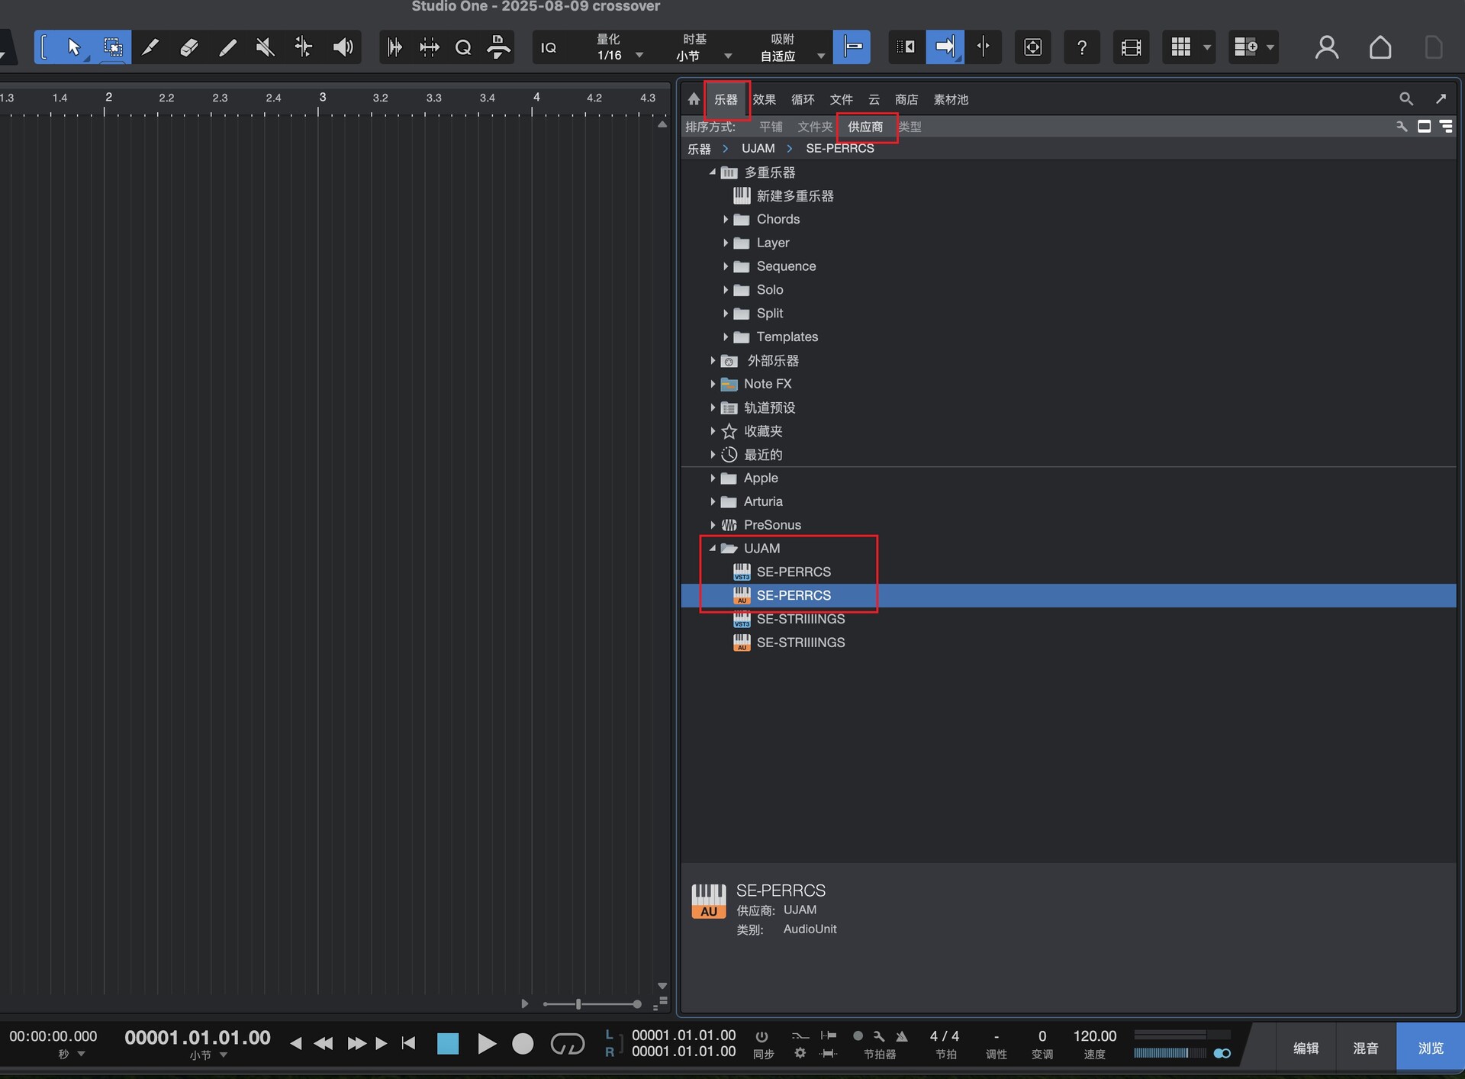
Task: Toggle the Loop button in transport
Action: (x=567, y=1044)
